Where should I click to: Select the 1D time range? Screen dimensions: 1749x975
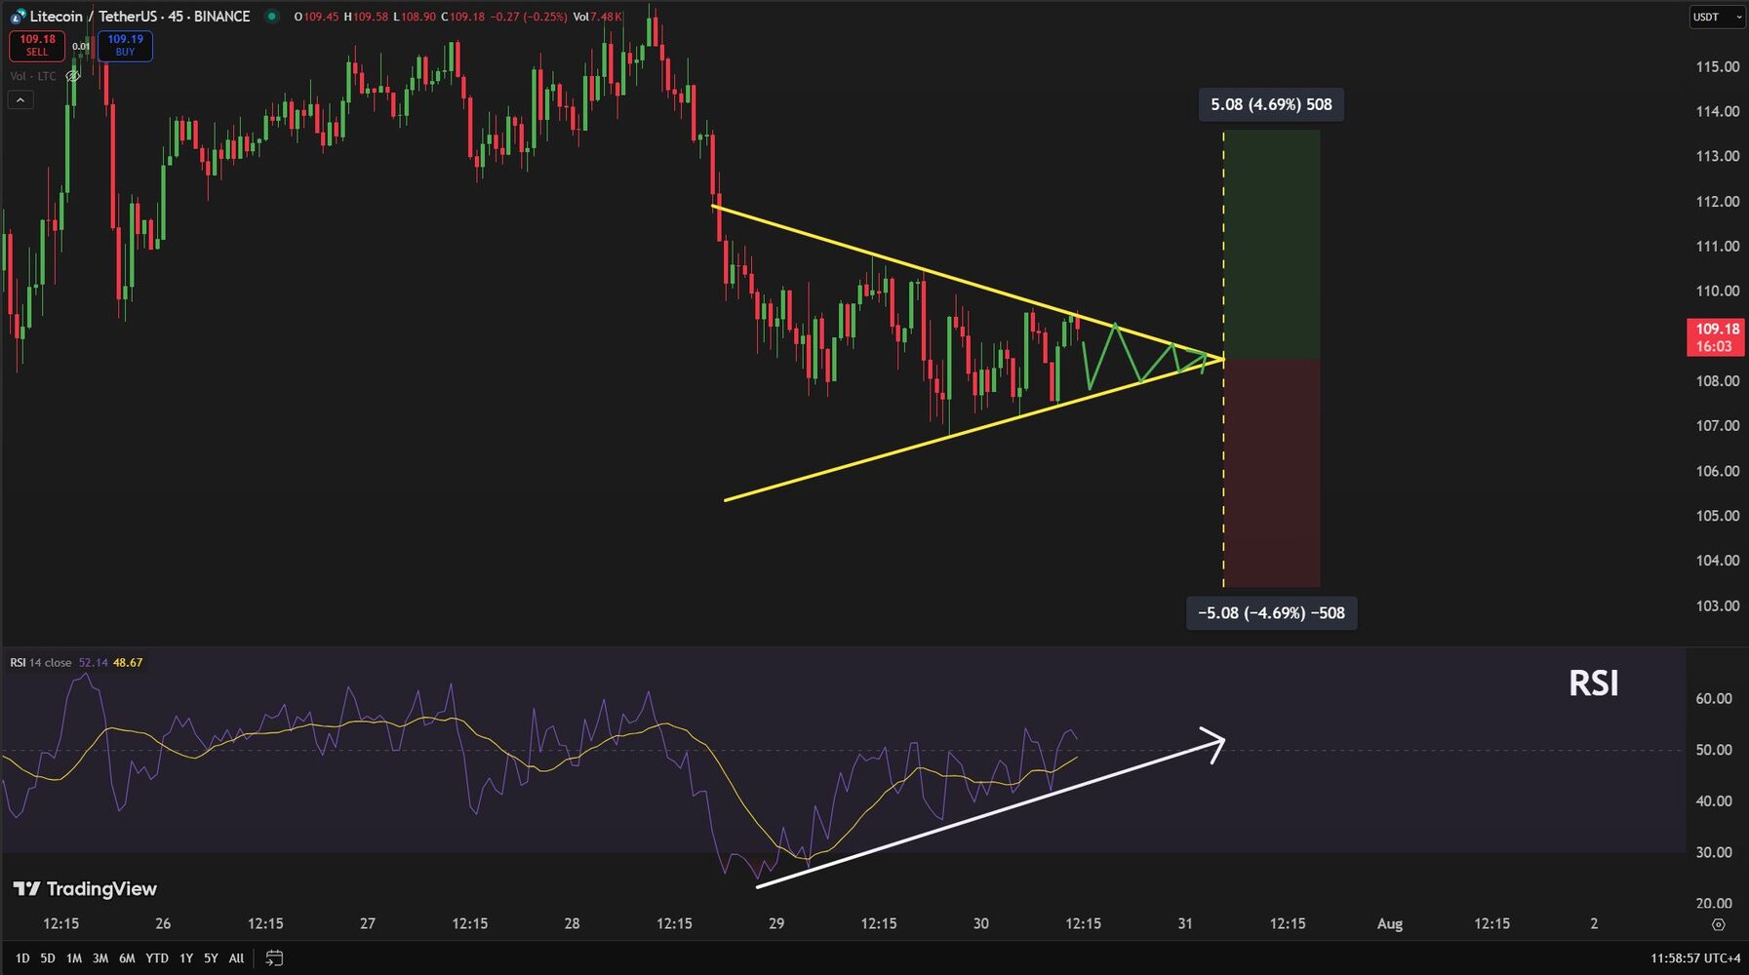point(22,958)
